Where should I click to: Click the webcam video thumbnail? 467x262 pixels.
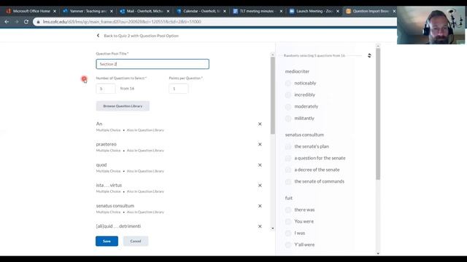[431, 25]
